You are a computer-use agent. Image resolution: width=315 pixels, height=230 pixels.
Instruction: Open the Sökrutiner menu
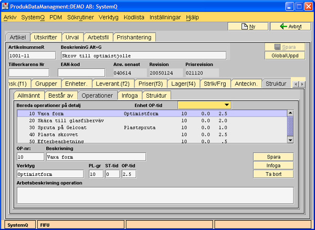pos(80,17)
